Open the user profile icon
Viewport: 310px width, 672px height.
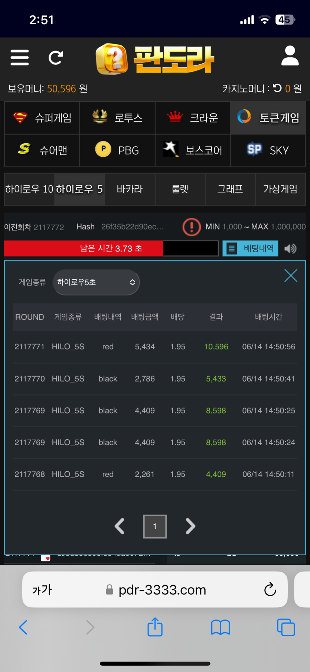tap(290, 56)
